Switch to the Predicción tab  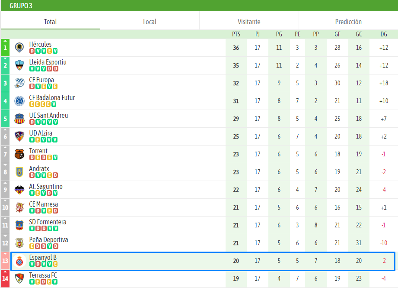point(348,21)
